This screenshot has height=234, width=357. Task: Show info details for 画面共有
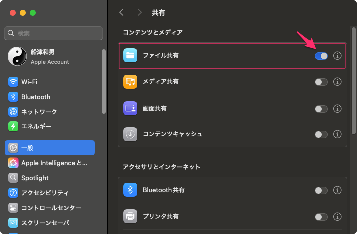click(x=337, y=108)
